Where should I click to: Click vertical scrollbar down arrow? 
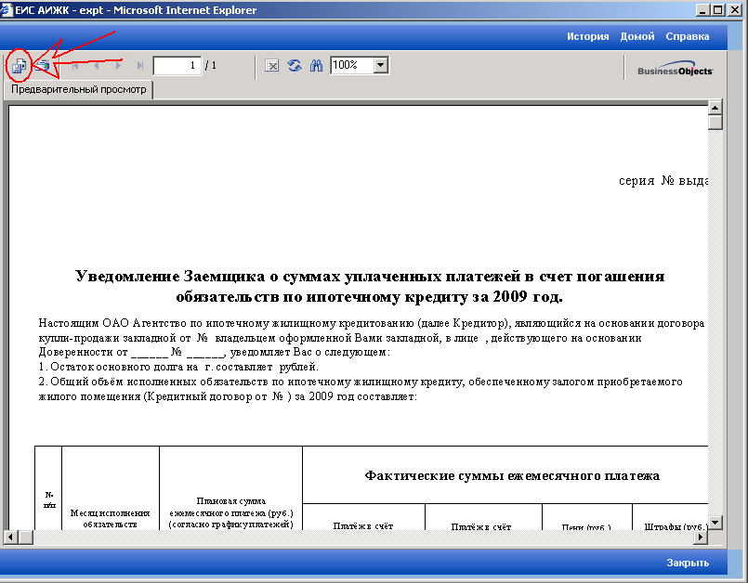[x=715, y=523]
